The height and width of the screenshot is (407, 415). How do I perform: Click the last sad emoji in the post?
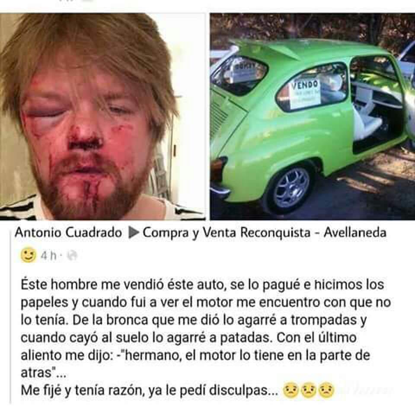[326, 390]
